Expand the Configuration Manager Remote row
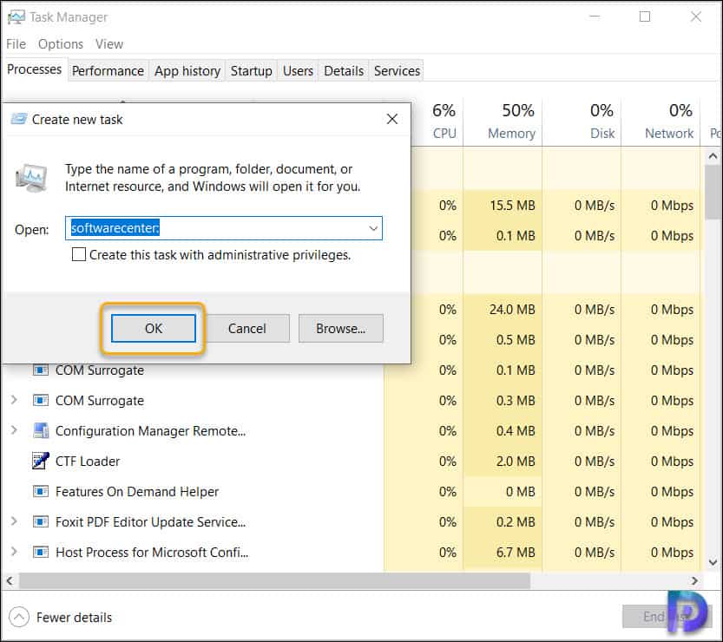The width and height of the screenshot is (723, 642). (14, 430)
